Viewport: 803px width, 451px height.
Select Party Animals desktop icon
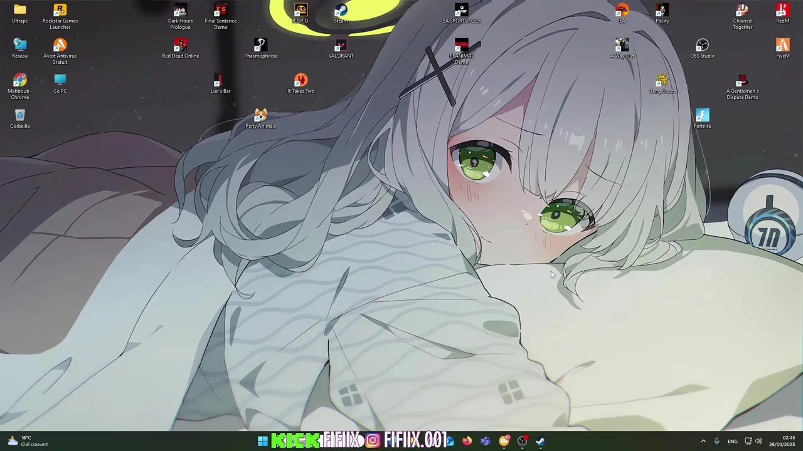tap(261, 119)
